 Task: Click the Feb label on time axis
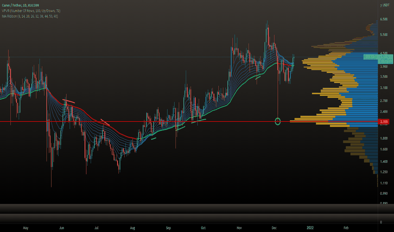(346, 228)
